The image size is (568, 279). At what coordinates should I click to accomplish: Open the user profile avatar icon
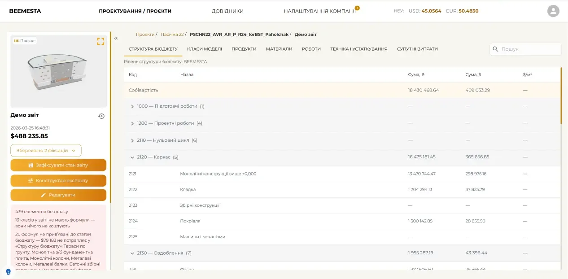[553, 11]
